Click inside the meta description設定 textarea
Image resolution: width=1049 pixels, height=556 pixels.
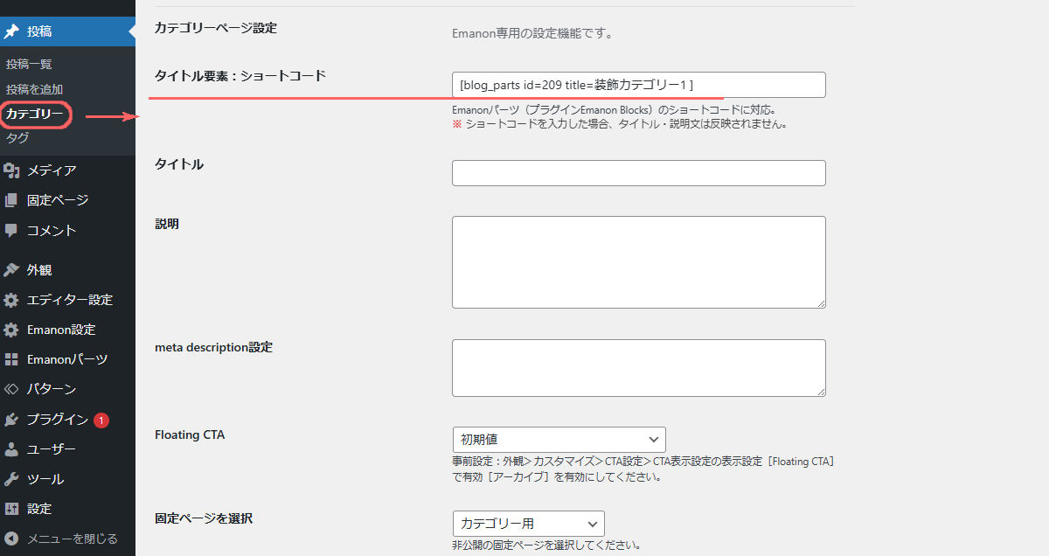pyautogui.click(x=638, y=368)
